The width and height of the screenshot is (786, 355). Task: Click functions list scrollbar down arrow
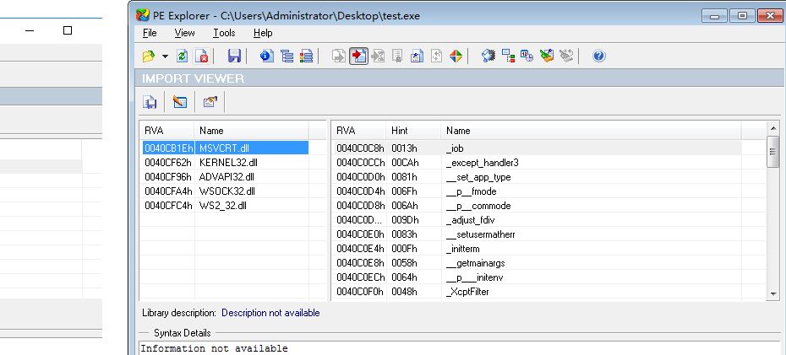coord(772,293)
